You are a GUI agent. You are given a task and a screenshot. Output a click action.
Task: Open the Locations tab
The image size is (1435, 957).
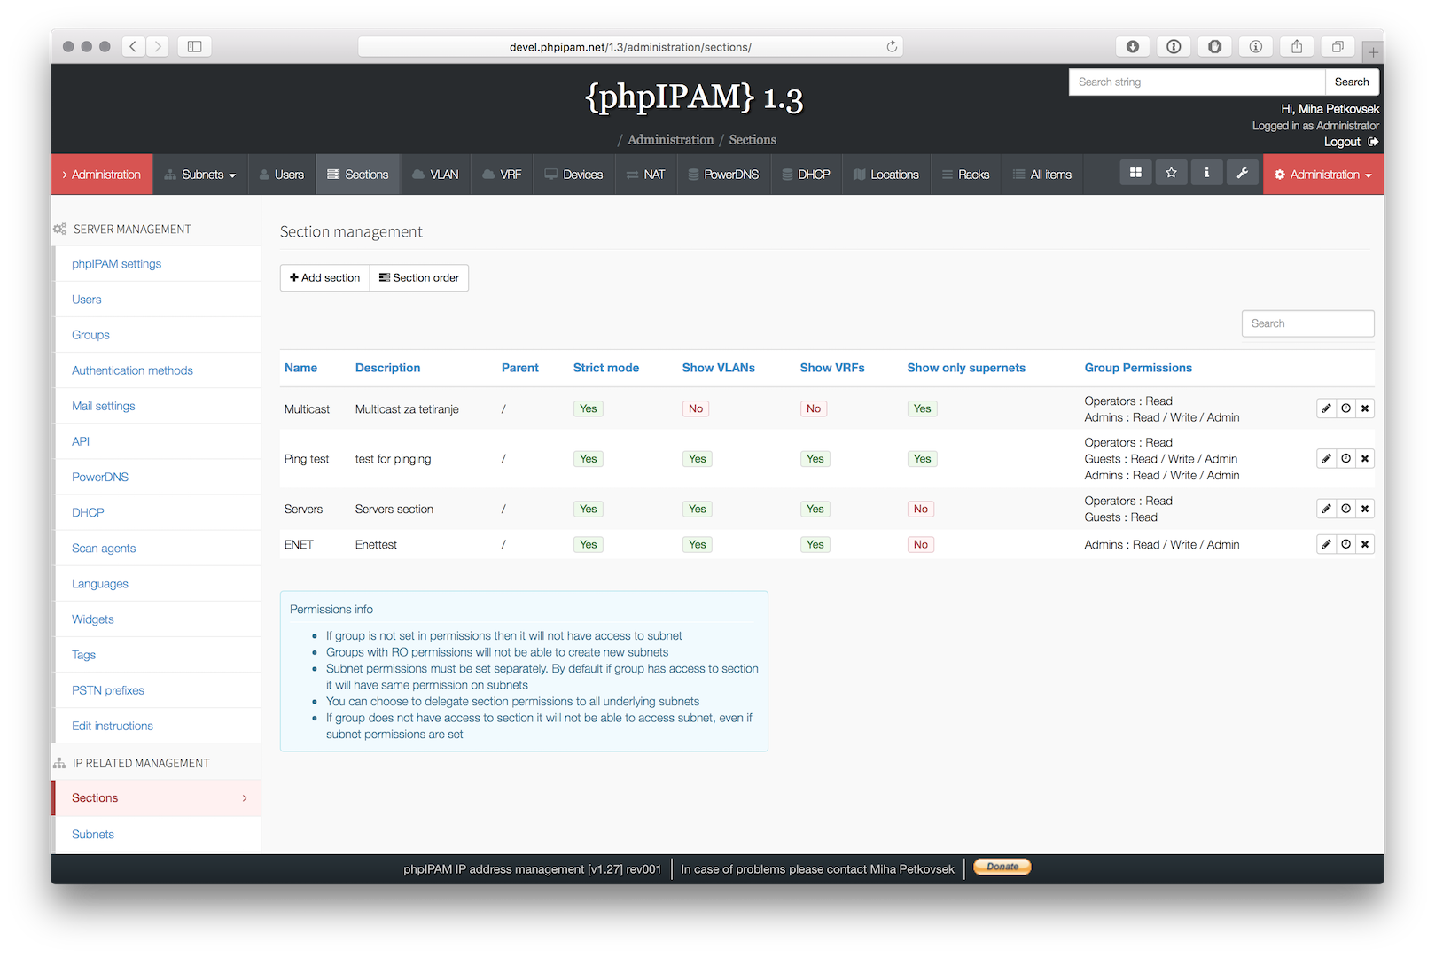tap(885, 175)
